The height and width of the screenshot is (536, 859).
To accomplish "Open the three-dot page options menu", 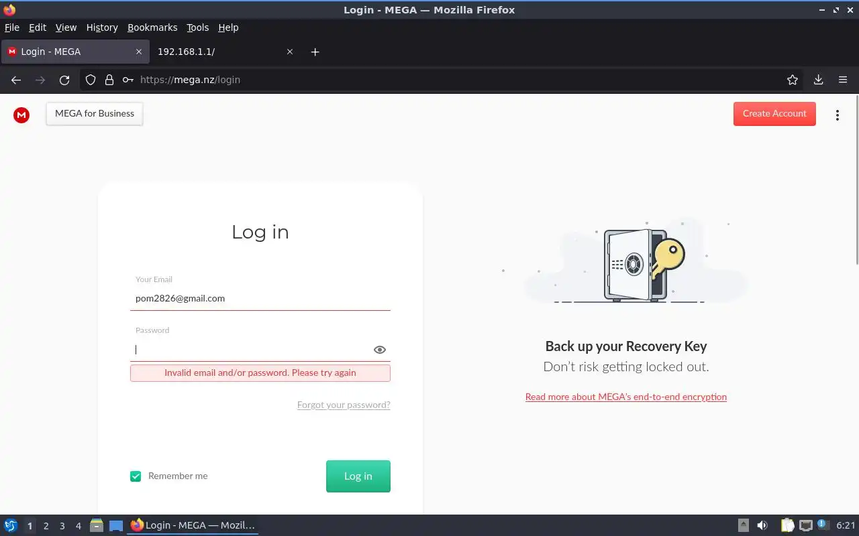I will tap(837, 115).
